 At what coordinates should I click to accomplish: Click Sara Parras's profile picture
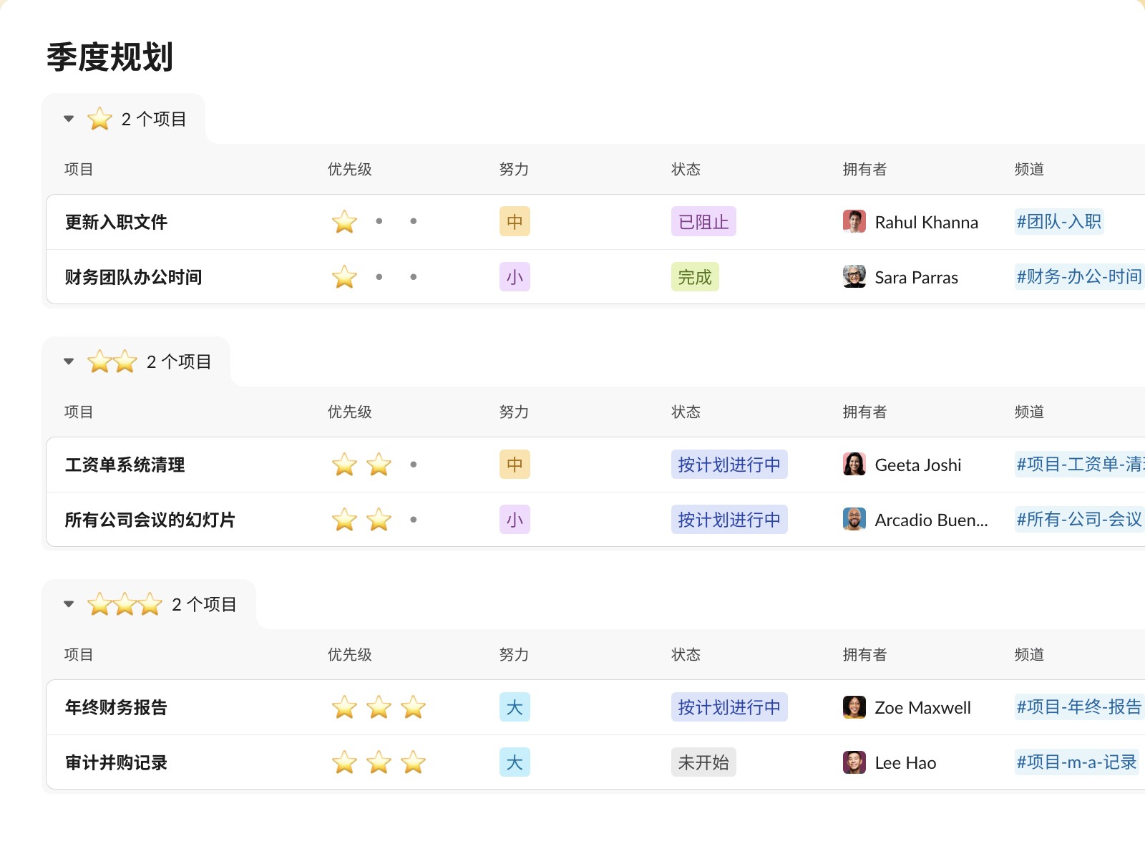click(x=854, y=277)
